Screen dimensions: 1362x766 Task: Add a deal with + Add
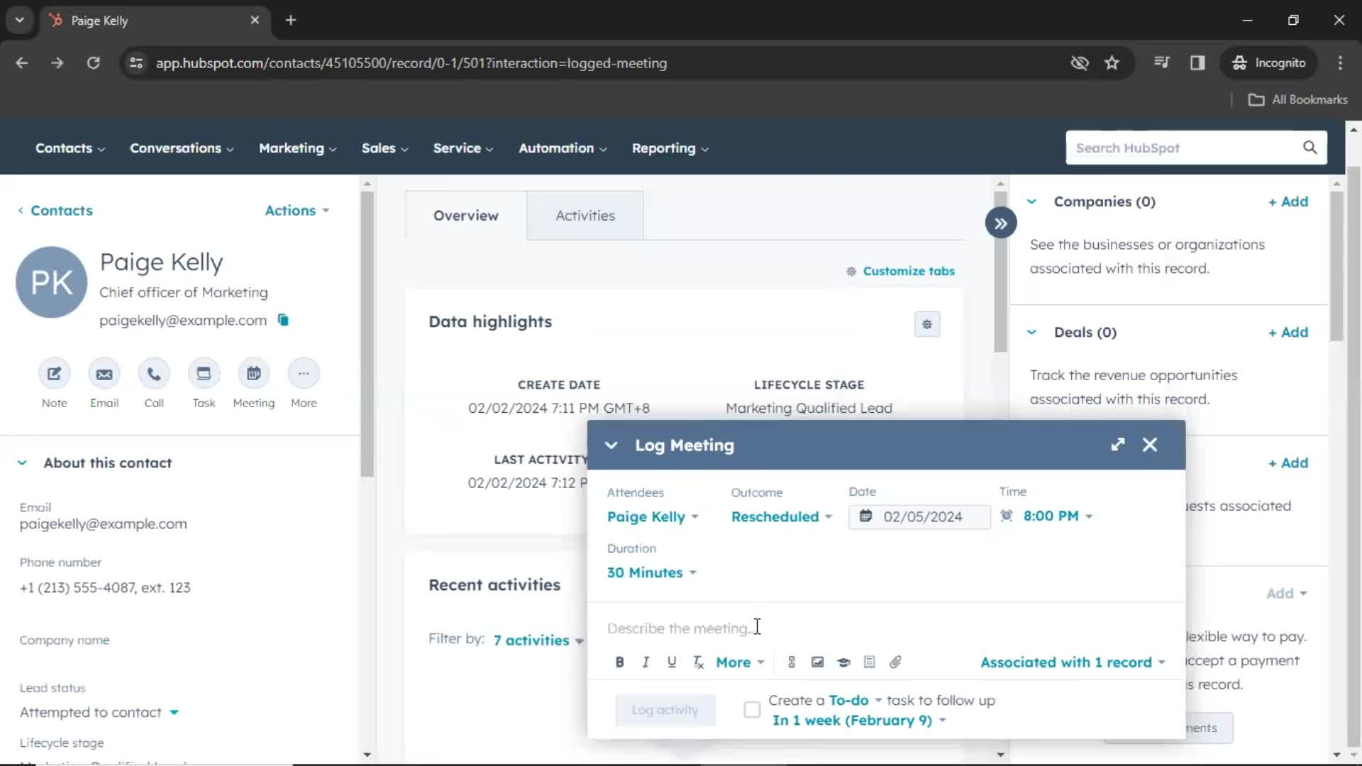pos(1288,333)
